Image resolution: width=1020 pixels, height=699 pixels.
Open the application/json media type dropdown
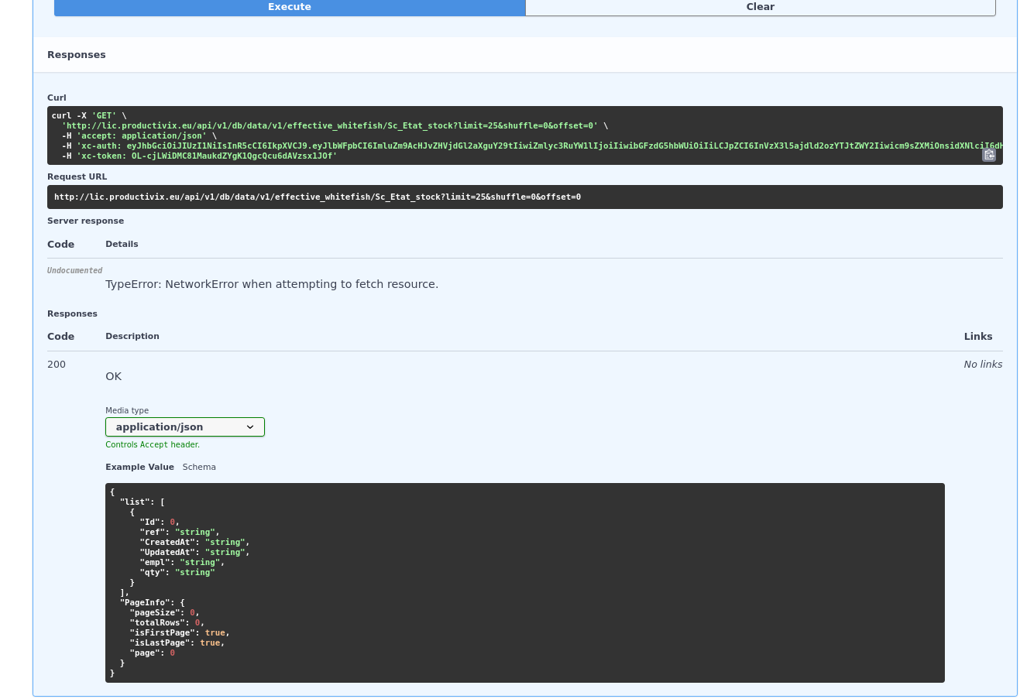click(184, 427)
